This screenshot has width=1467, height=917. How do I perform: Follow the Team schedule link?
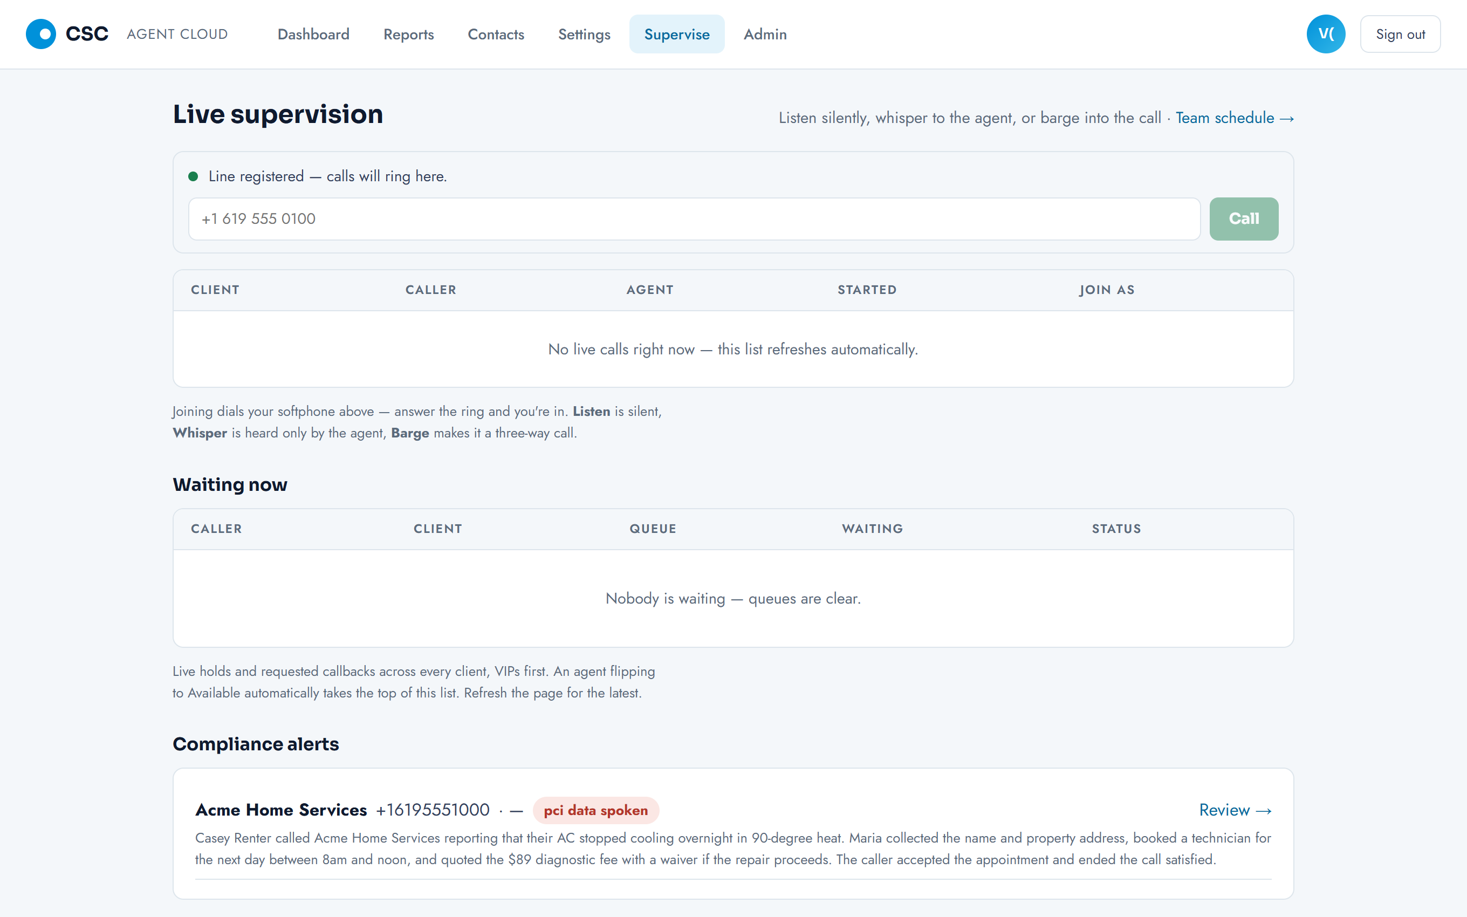pyautogui.click(x=1234, y=118)
